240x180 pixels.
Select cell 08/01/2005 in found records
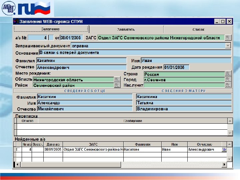click(53, 150)
